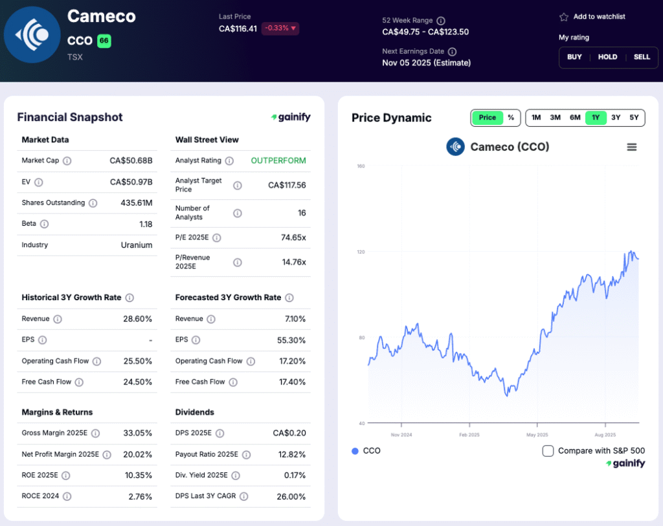The image size is (663, 526).
Task: Click the info icon beside Analyst Target Price
Action: (x=238, y=186)
